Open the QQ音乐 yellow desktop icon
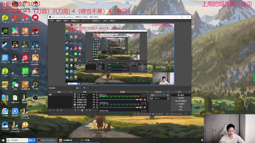Screen dimensions: 255x143 pyautogui.click(x=5, y=72)
